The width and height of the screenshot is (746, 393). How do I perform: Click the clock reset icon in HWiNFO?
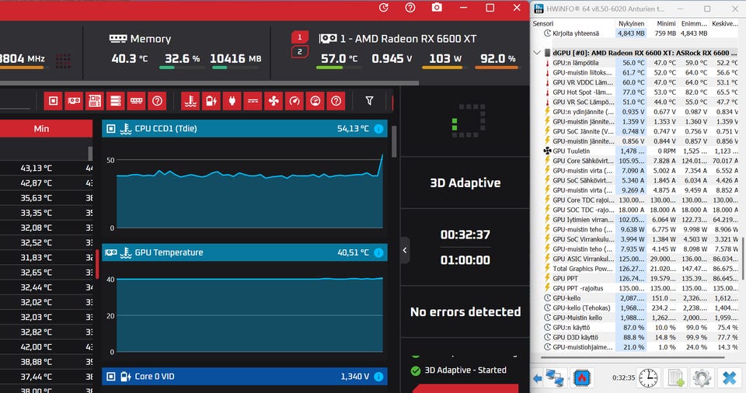point(648,377)
